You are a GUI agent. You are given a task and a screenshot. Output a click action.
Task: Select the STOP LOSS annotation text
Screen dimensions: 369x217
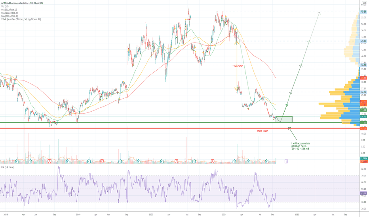[262, 131]
